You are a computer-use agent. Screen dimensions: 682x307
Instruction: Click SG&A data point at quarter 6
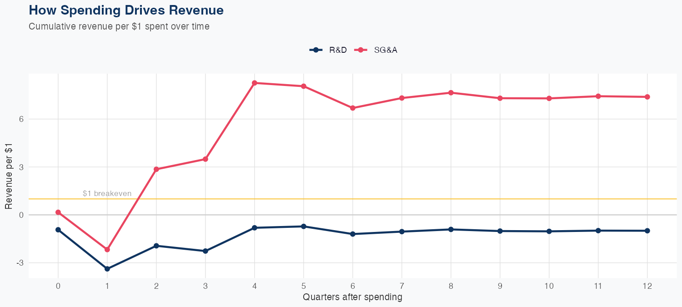(353, 108)
